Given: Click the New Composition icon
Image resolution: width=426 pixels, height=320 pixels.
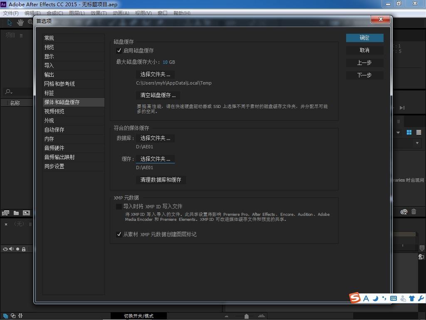Looking at the screenshot, I should tap(26, 213).
